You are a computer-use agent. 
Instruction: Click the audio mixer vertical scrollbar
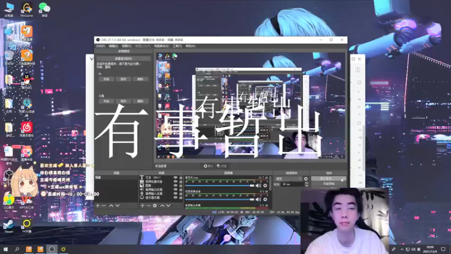pyautogui.click(x=270, y=184)
